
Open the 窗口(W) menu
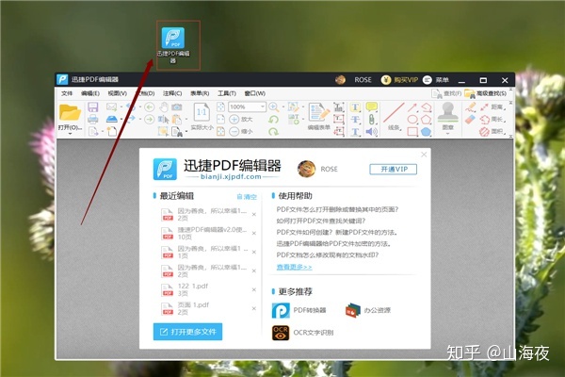point(255,93)
